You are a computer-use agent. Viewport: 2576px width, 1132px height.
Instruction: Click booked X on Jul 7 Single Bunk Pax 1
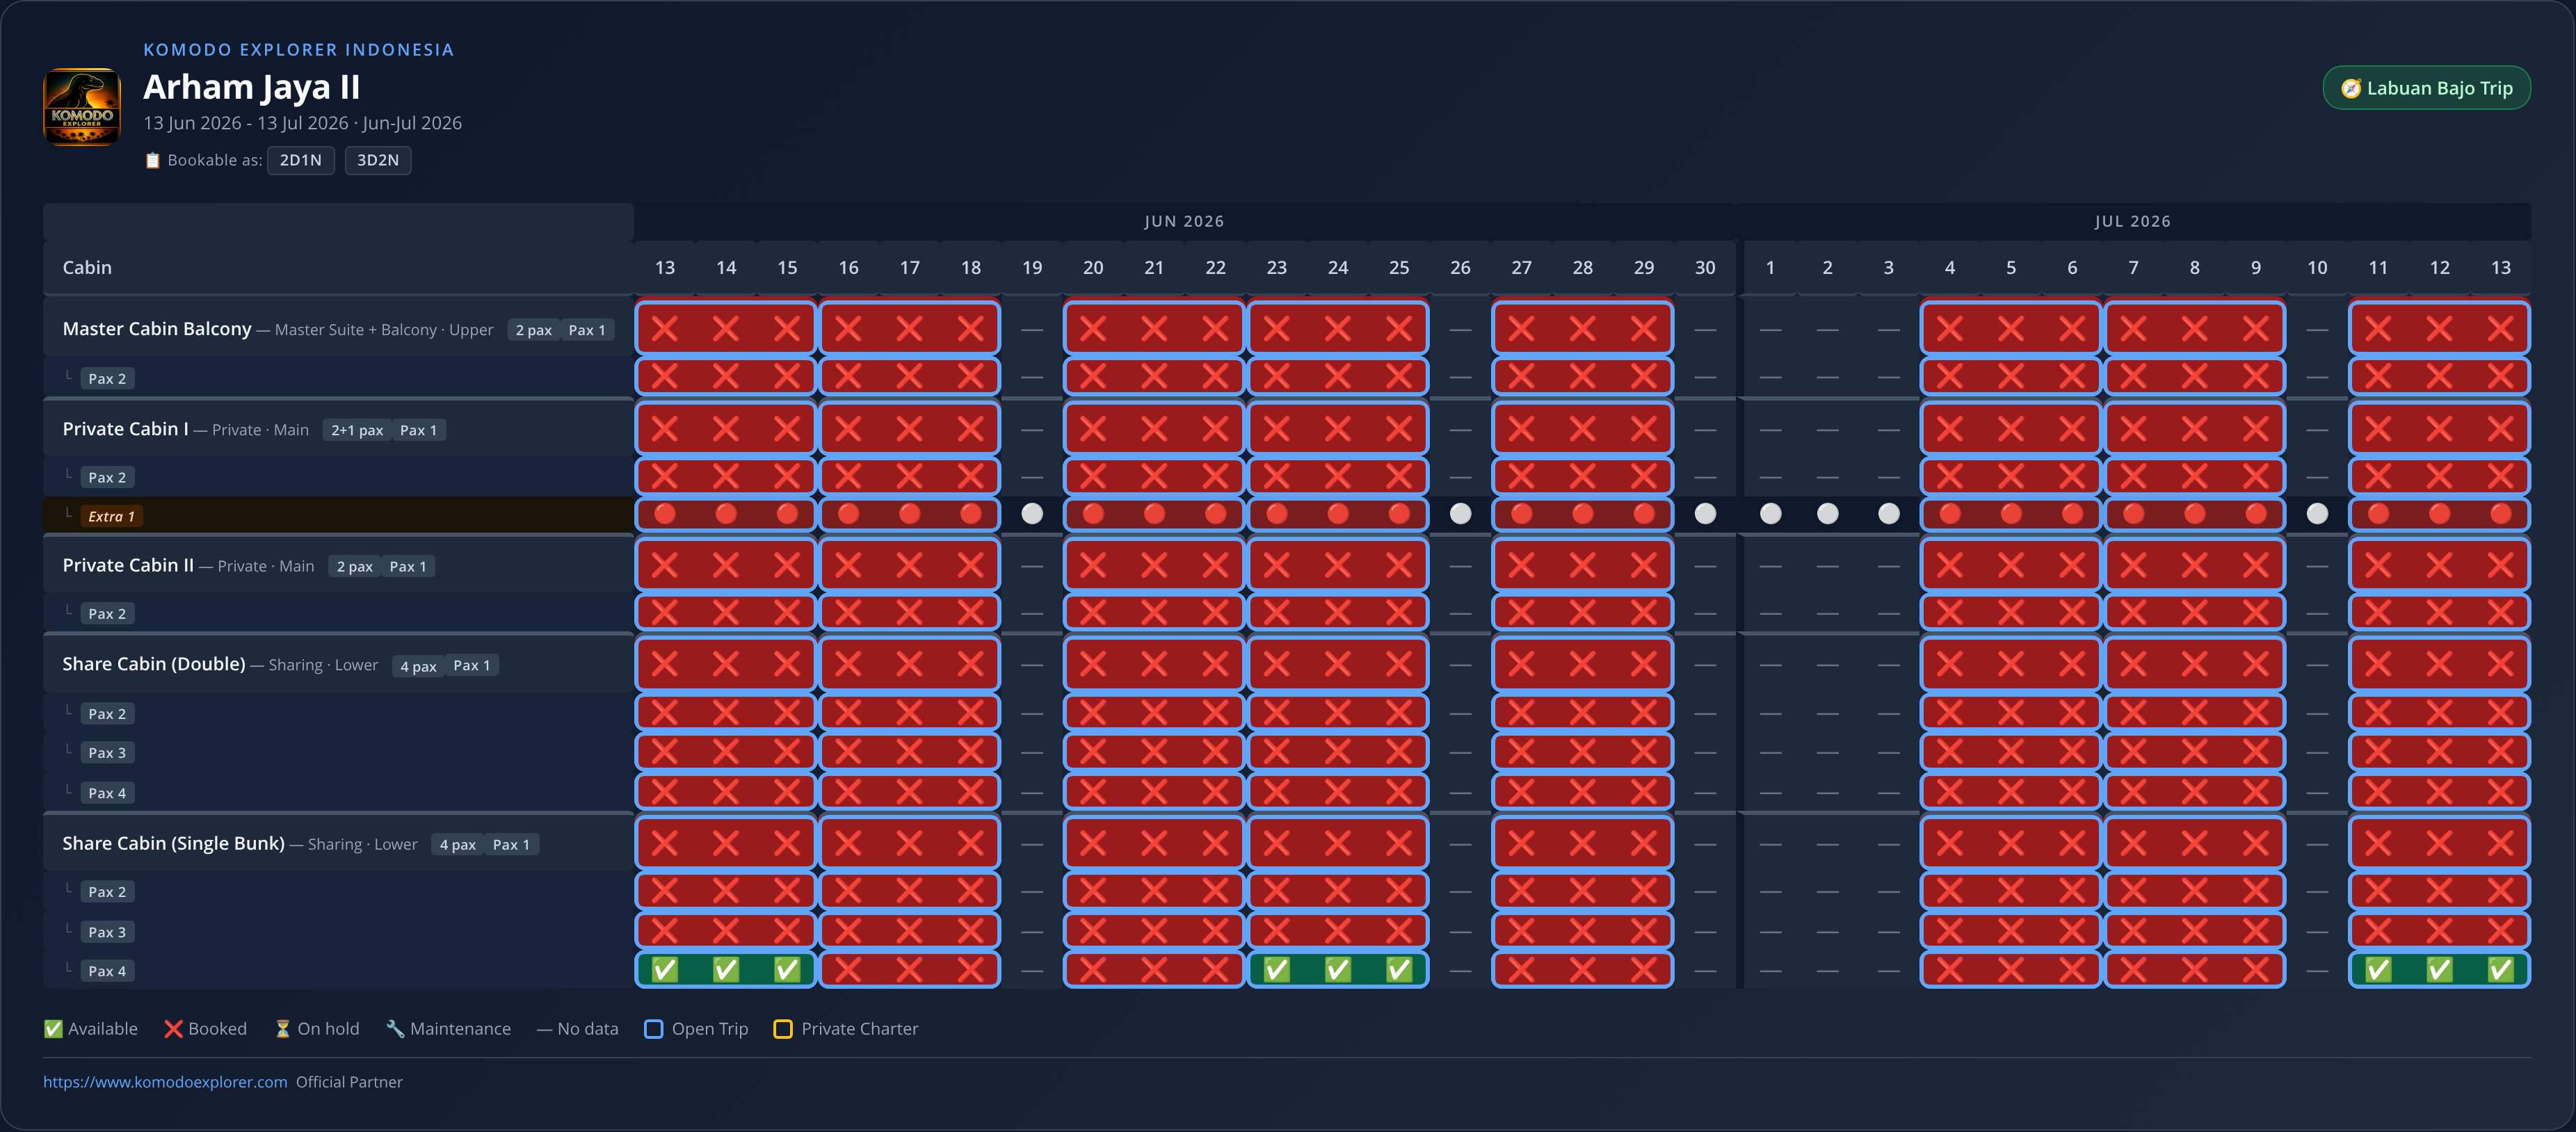[x=2133, y=843]
